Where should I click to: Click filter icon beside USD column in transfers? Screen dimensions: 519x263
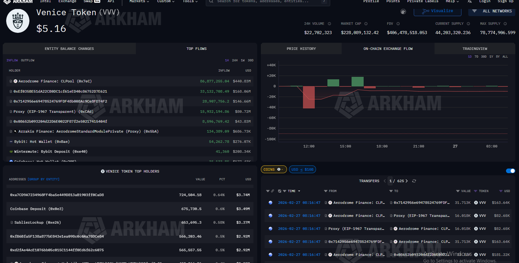point(501,191)
